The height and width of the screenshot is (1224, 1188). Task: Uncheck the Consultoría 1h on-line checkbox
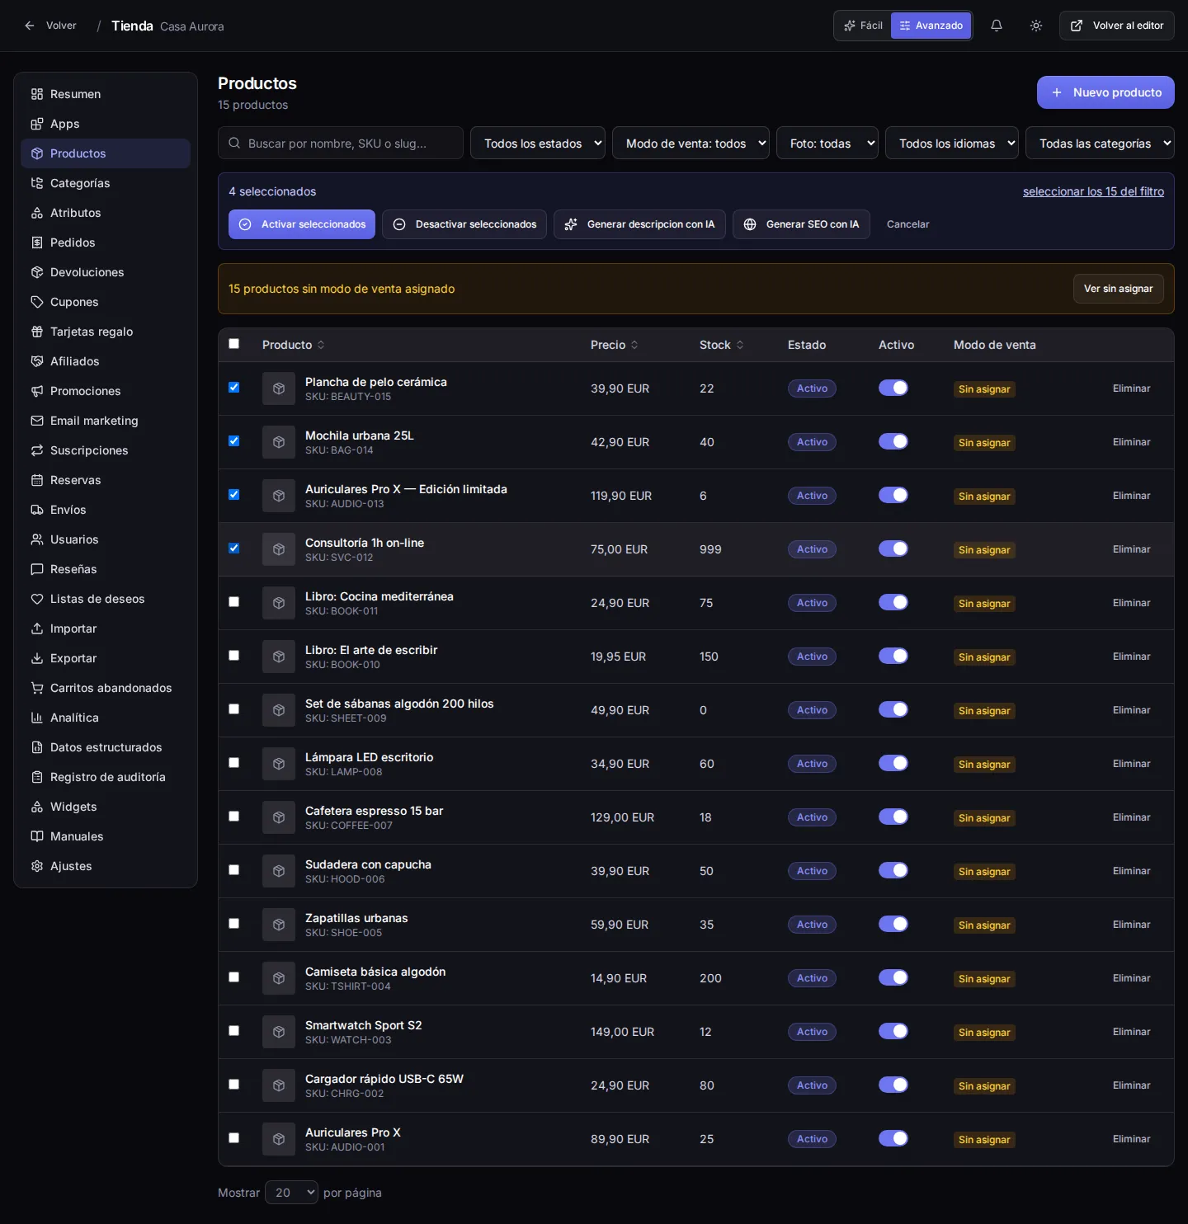tap(234, 548)
